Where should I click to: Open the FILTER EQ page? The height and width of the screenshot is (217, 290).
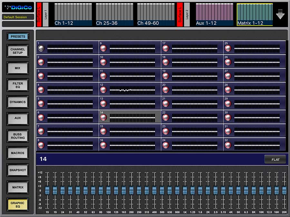click(18, 85)
